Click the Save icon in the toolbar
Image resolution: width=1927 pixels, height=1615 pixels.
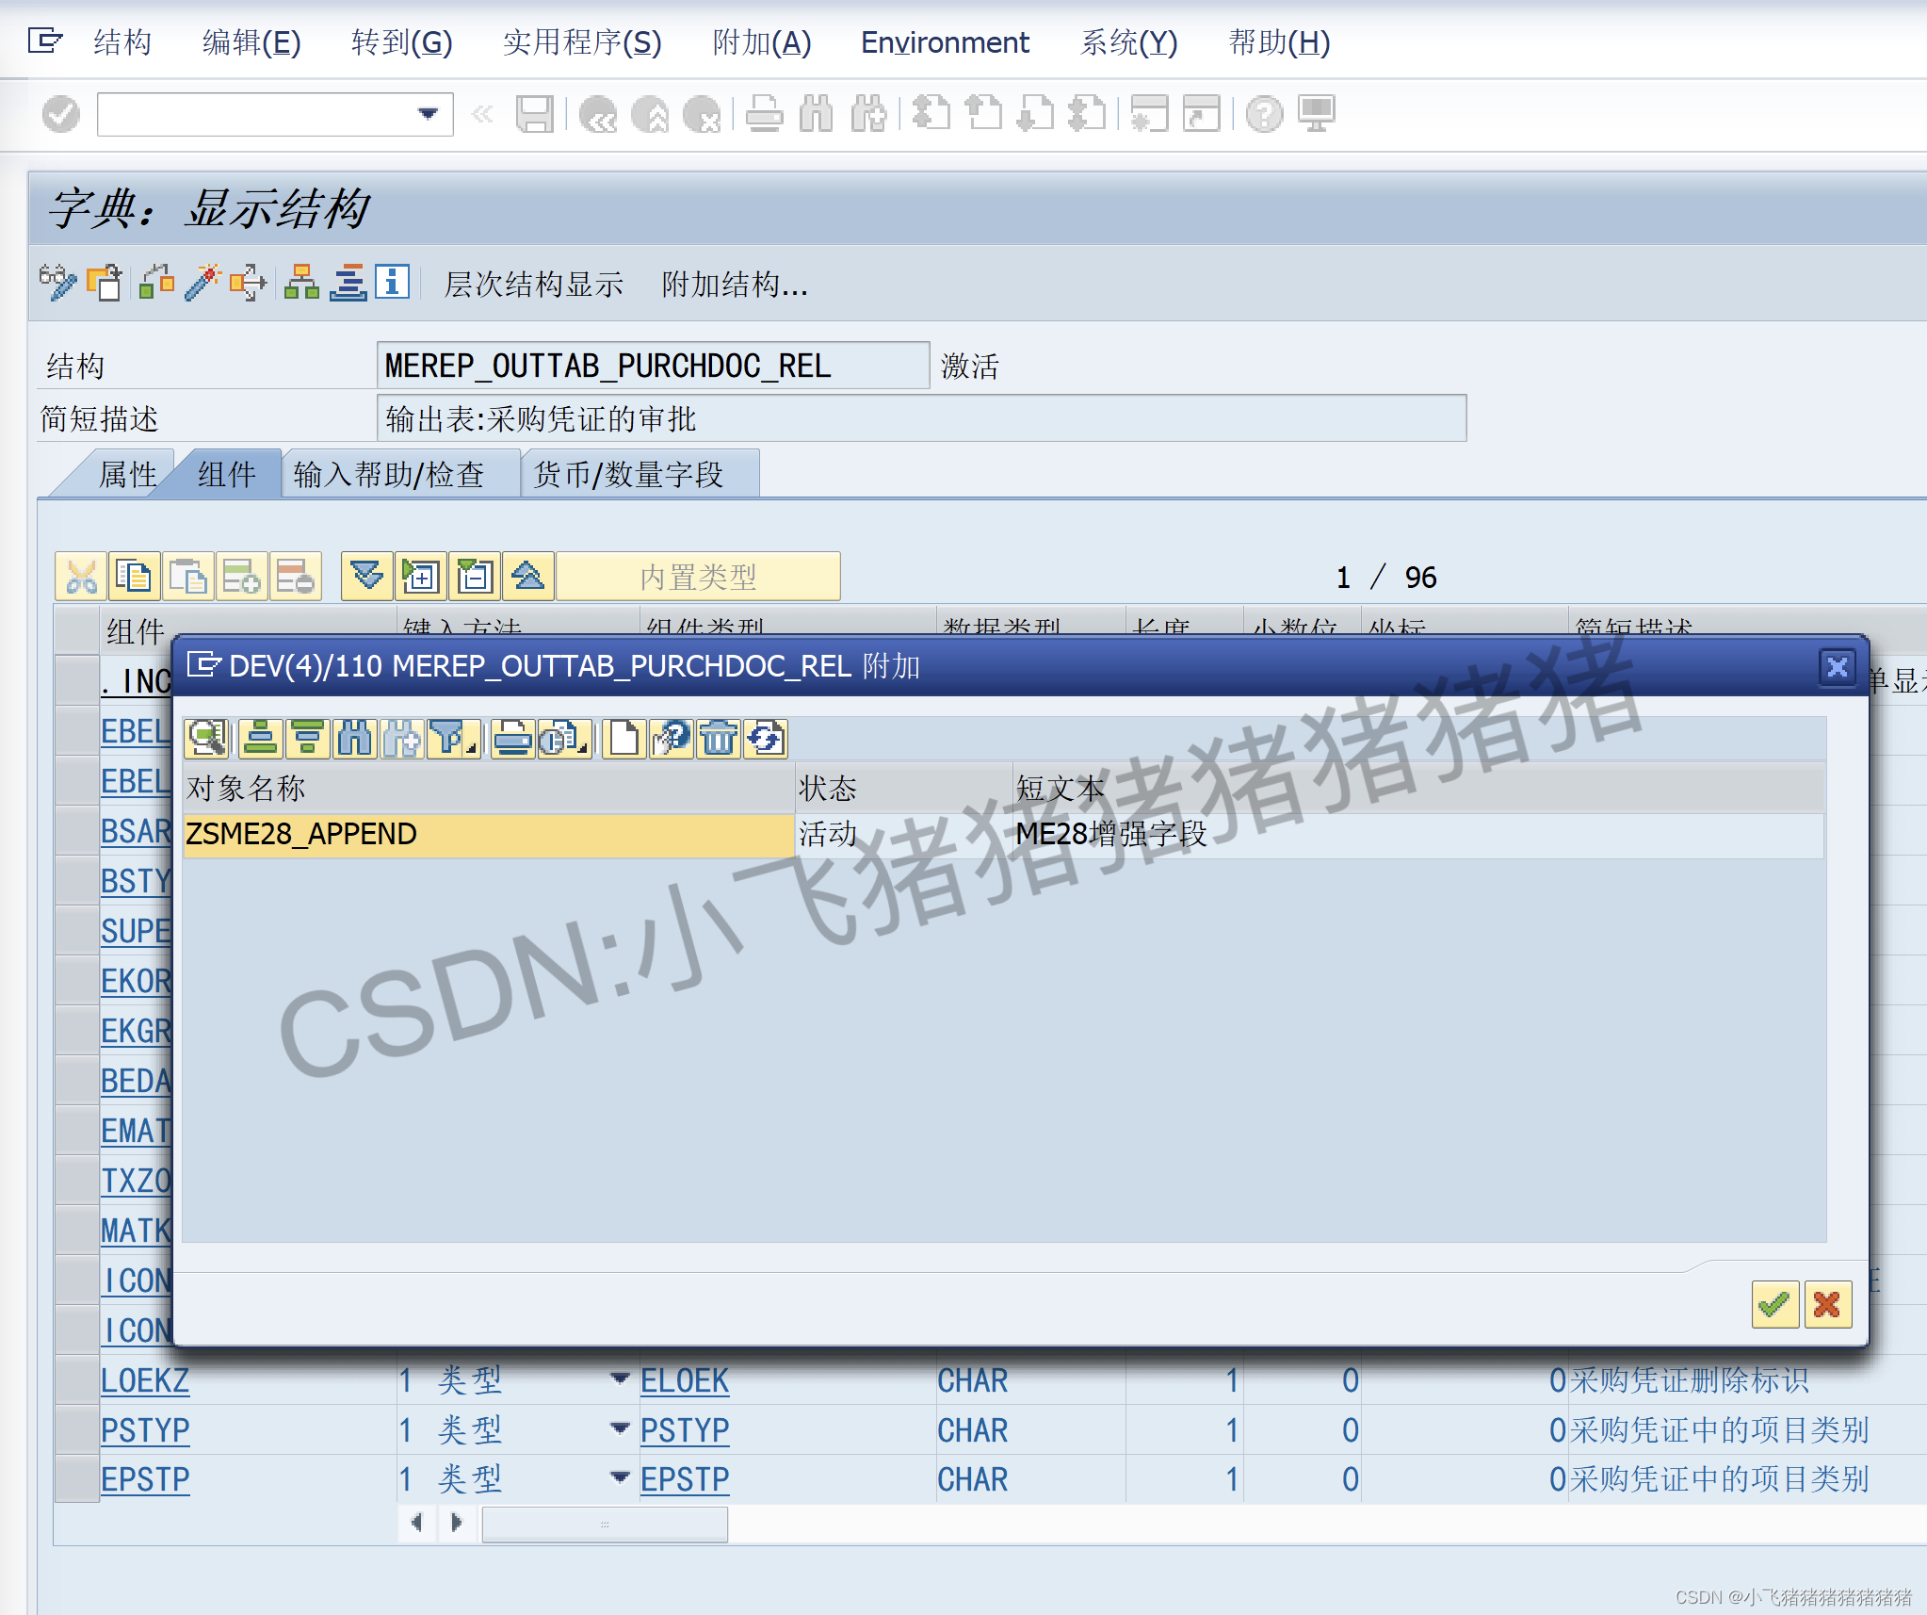535,113
